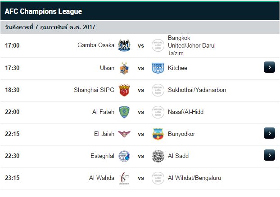The width and height of the screenshot is (280, 197).
Task: Click the Al Fateh green badge
Action: (x=124, y=112)
